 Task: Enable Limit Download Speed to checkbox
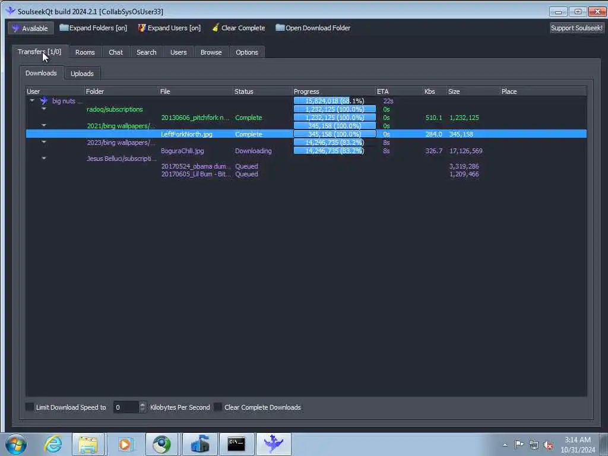point(30,407)
